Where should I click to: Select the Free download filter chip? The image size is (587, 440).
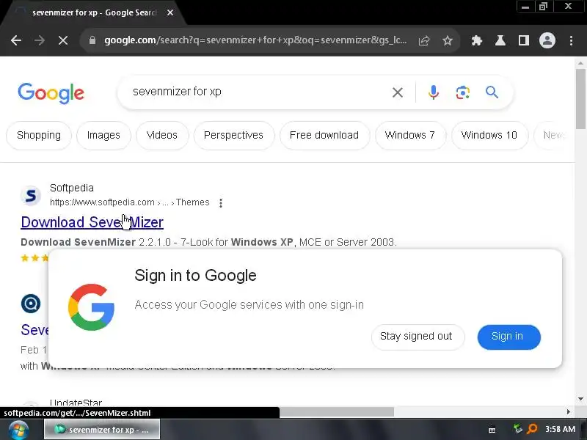pyautogui.click(x=324, y=135)
